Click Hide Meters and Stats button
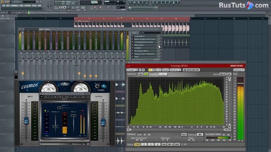This screenshot has width=271, height=152. pos(191,70)
